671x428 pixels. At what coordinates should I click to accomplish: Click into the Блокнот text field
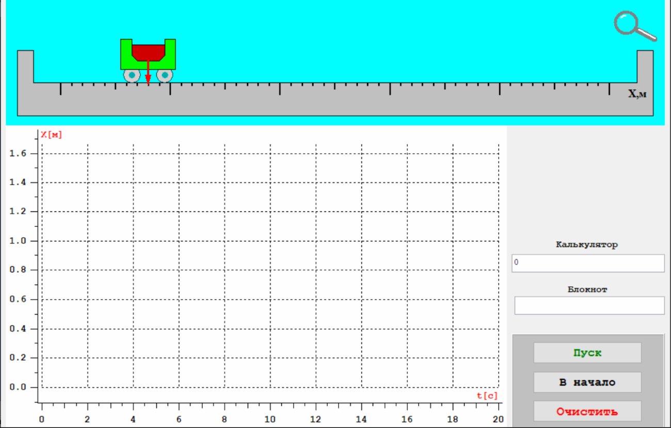click(x=589, y=305)
